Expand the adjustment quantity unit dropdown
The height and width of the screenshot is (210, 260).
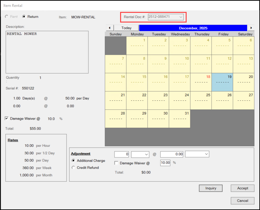tap(140, 154)
